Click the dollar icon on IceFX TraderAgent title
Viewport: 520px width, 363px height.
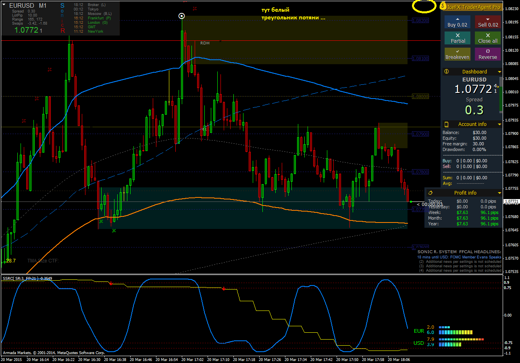(443, 6)
